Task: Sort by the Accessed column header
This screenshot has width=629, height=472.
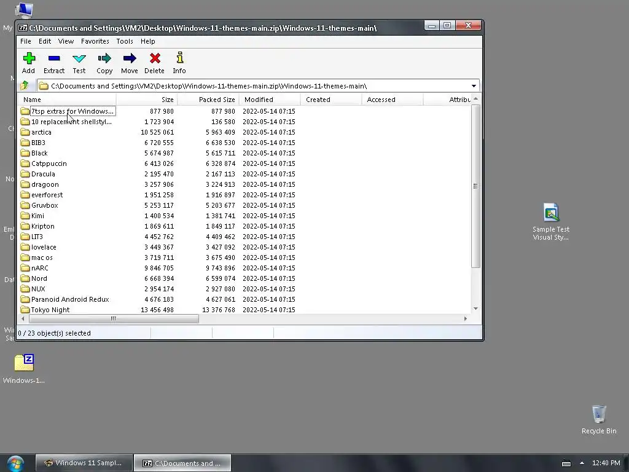Action: (393, 100)
